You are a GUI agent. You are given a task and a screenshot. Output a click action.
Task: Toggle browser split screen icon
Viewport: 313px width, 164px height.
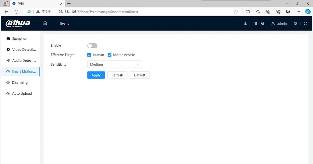tap(248, 12)
